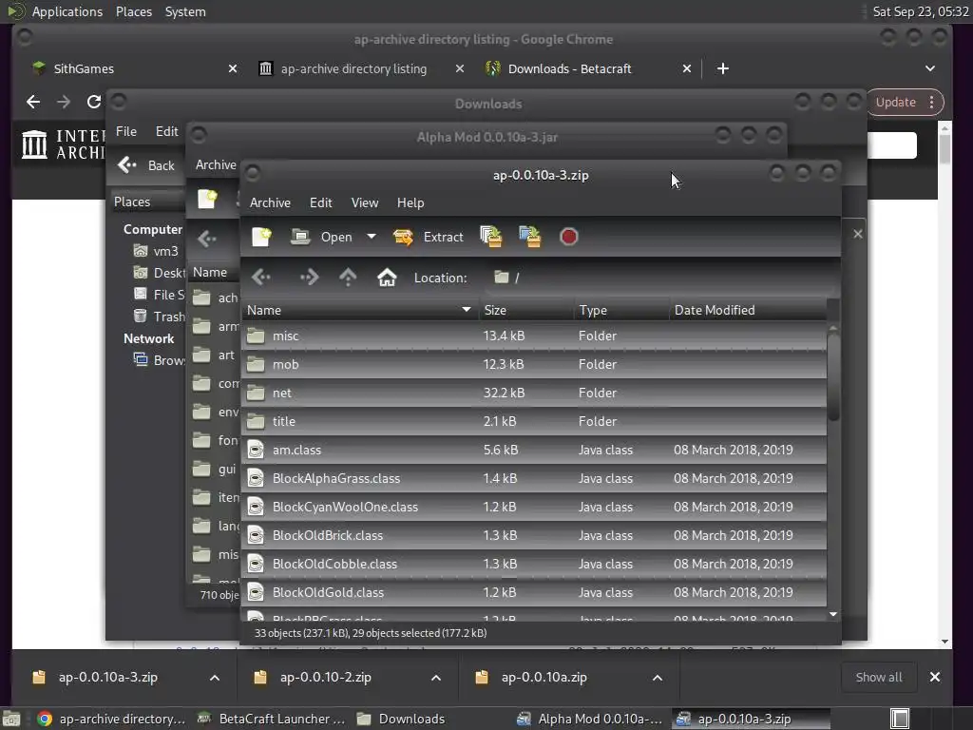Open a new Chrome tab

tap(723, 68)
